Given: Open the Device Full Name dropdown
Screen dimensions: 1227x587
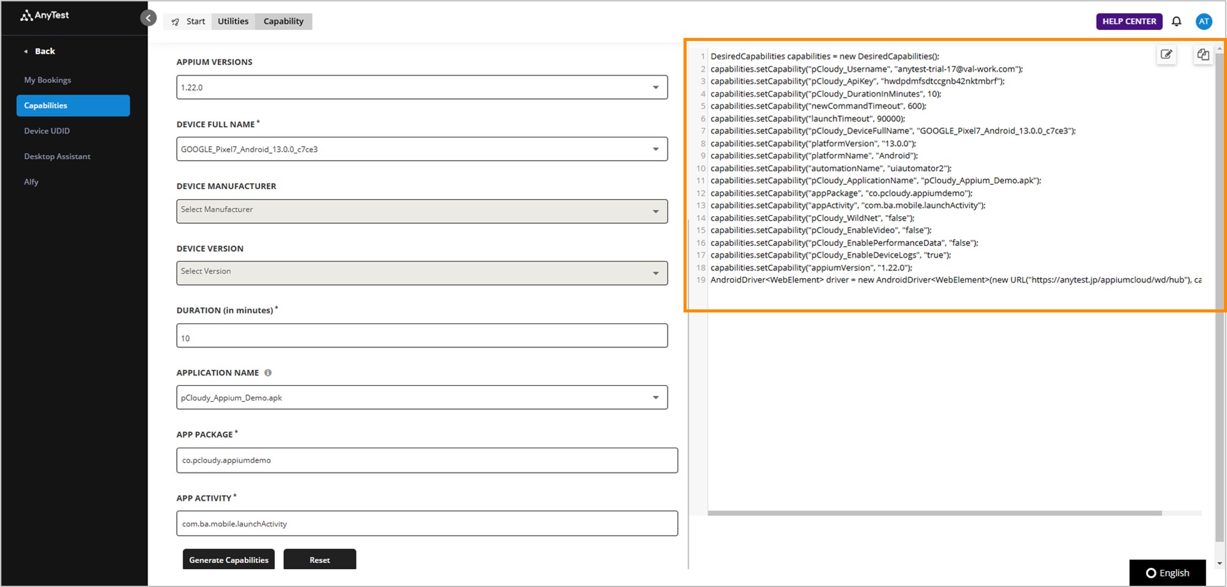Looking at the screenshot, I should (422, 149).
